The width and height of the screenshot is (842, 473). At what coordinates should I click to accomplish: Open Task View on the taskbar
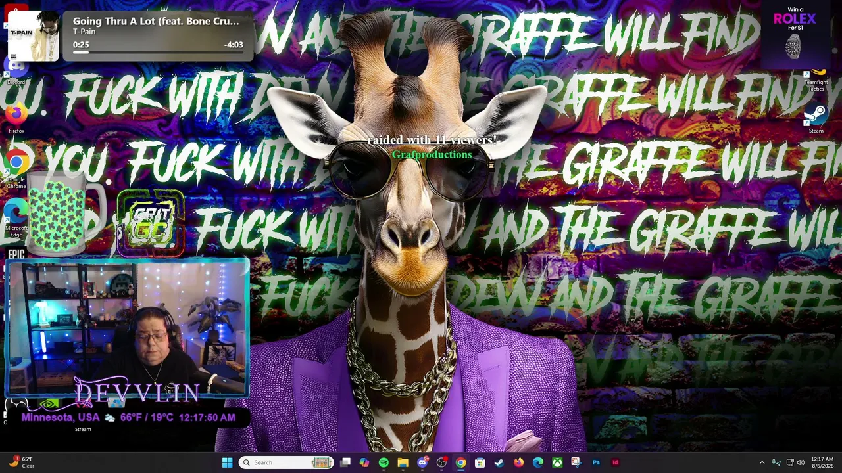[x=345, y=462]
